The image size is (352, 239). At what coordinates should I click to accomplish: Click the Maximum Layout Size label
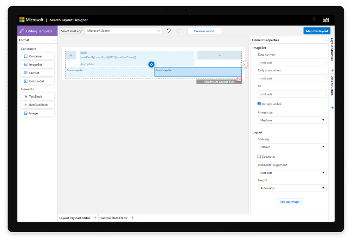pyautogui.click(x=219, y=82)
